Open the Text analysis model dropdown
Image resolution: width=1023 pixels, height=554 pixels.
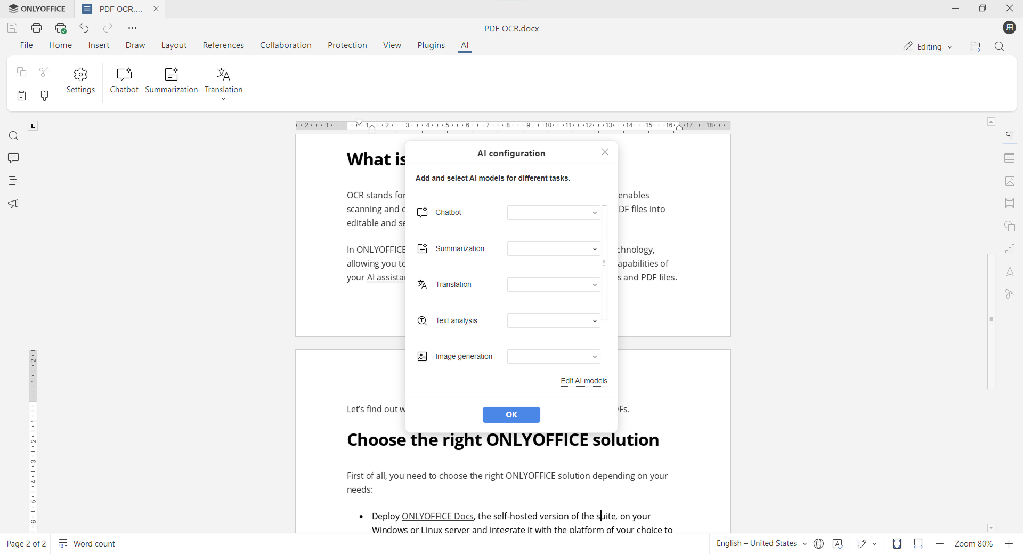(554, 321)
